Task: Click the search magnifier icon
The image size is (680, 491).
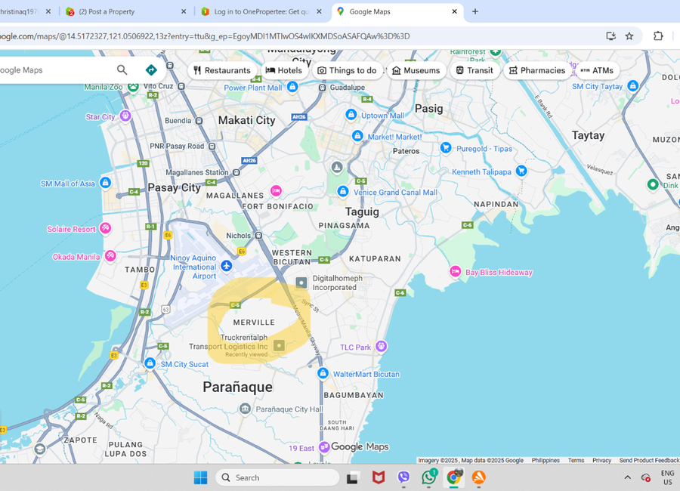Action: (121, 69)
